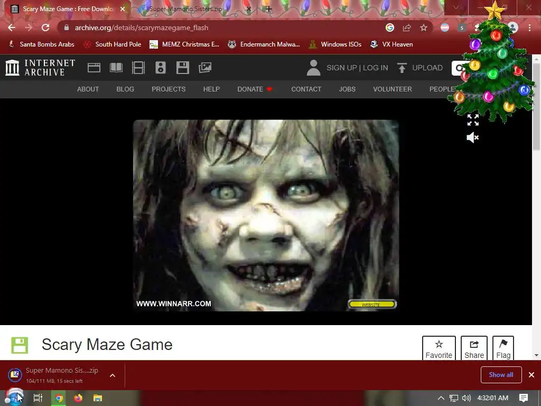The width and height of the screenshot is (541, 406).
Task: Unmute the emulator sound
Action: click(x=473, y=137)
